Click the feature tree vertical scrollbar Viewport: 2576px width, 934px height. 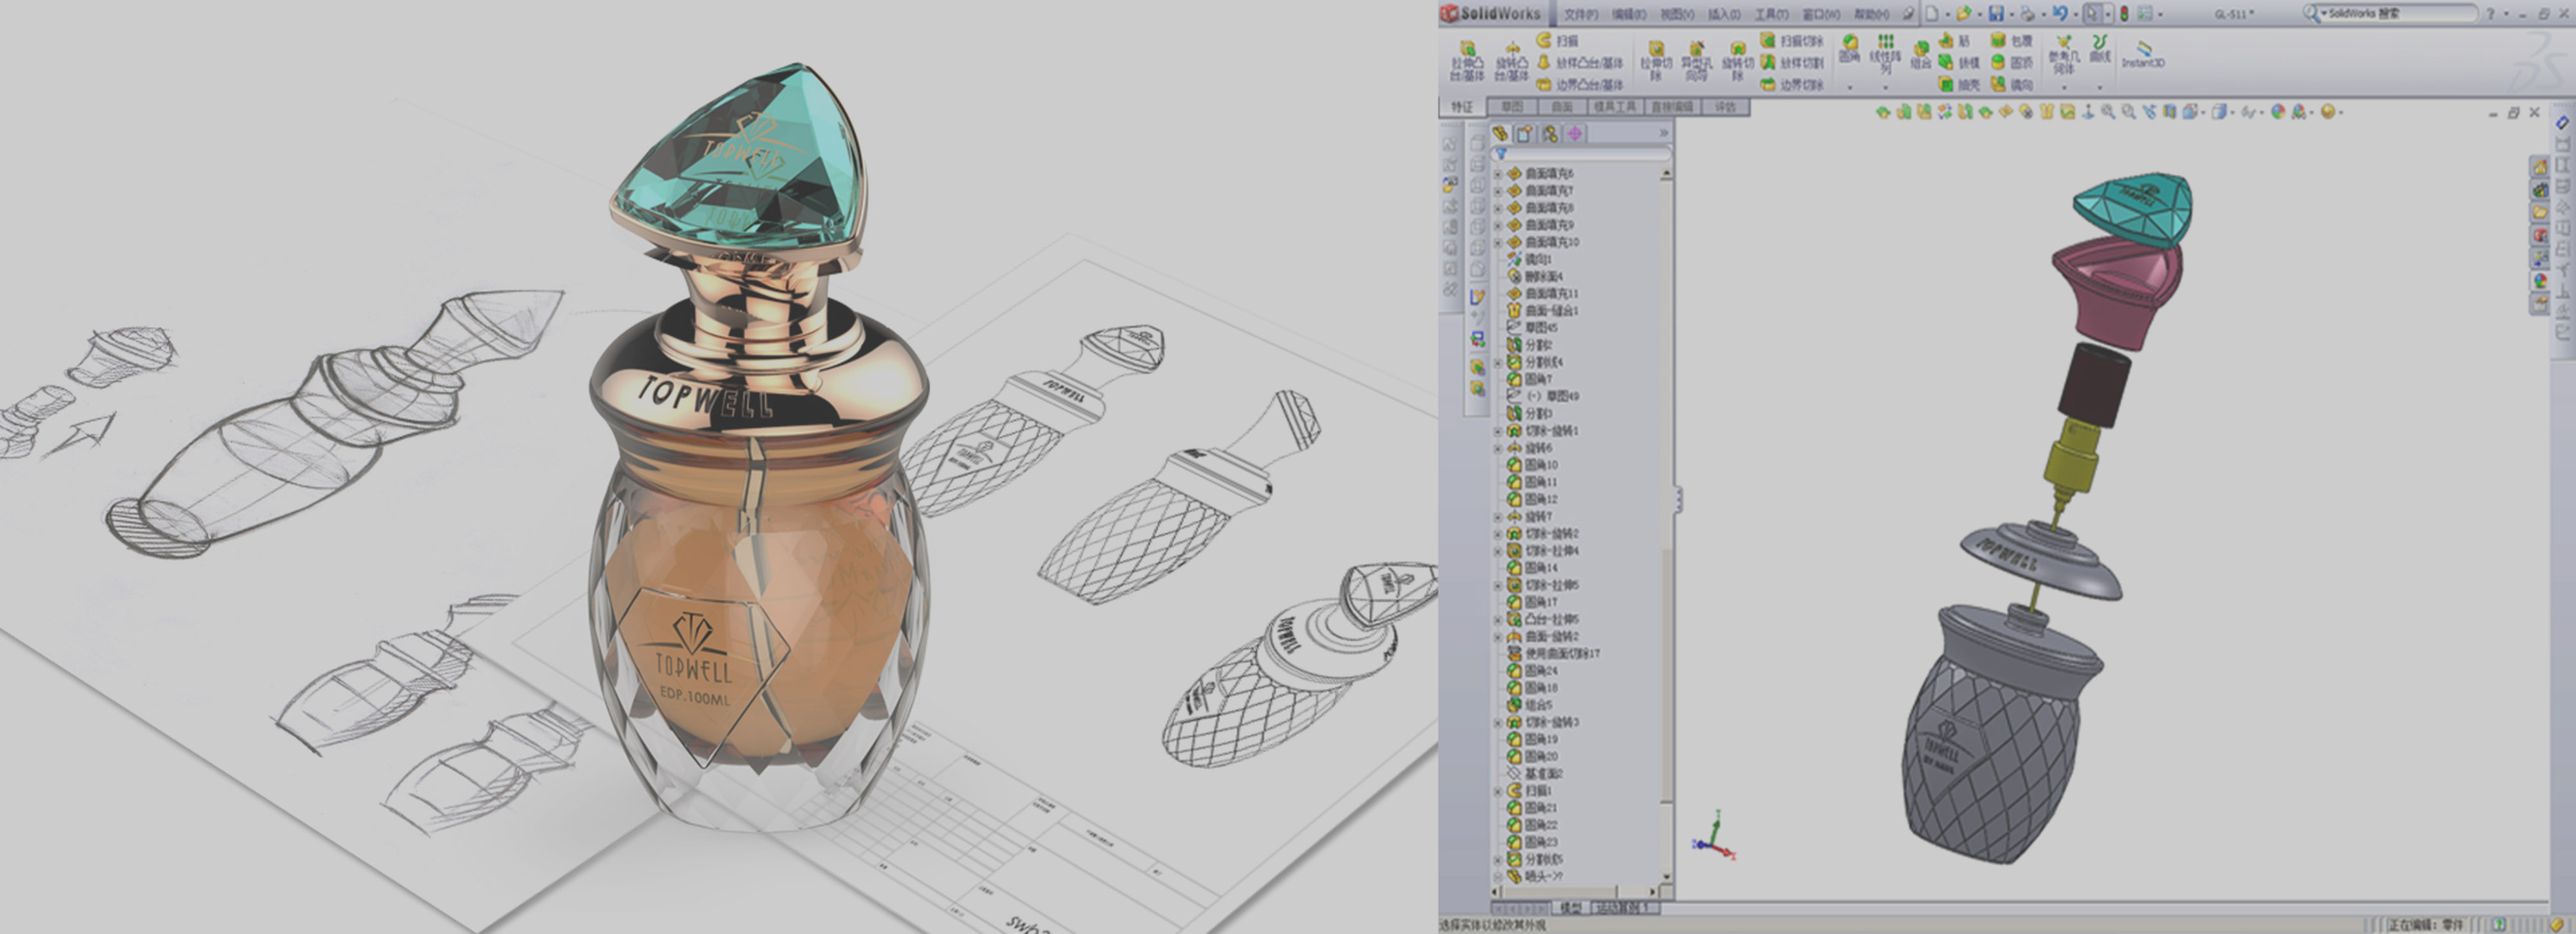click(1666, 525)
